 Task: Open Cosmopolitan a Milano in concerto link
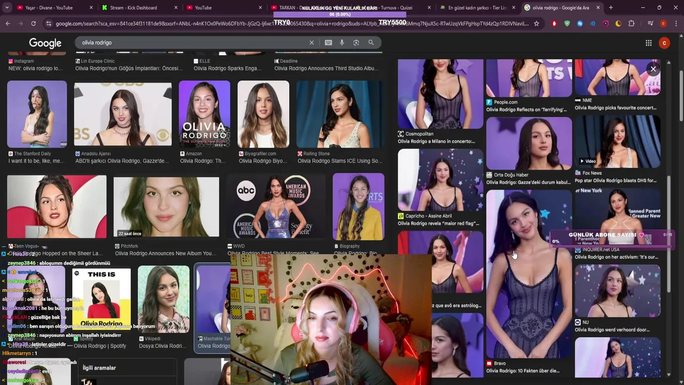point(437,141)
